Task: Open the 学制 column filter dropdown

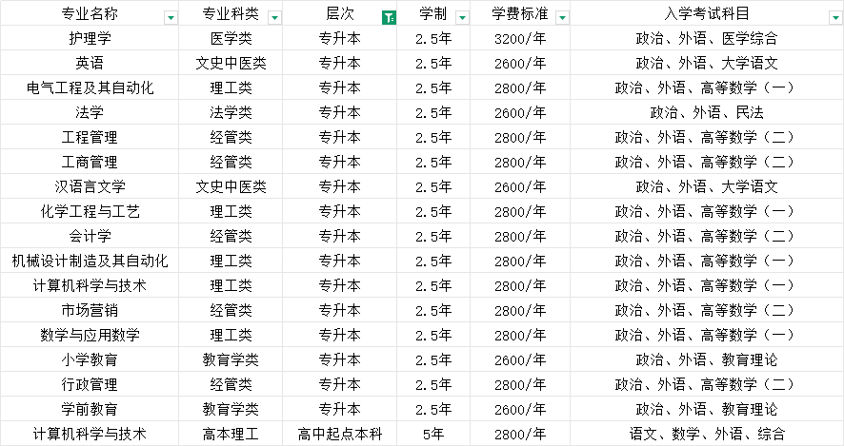Action: tap(462, 18)
